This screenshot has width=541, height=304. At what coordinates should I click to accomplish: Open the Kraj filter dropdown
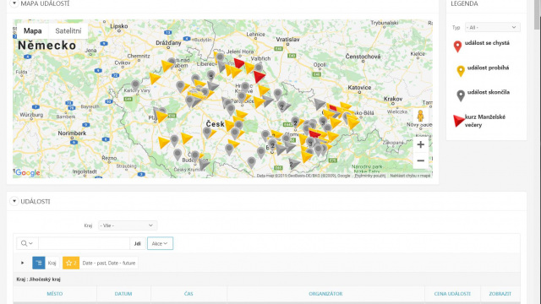(128, 225)
